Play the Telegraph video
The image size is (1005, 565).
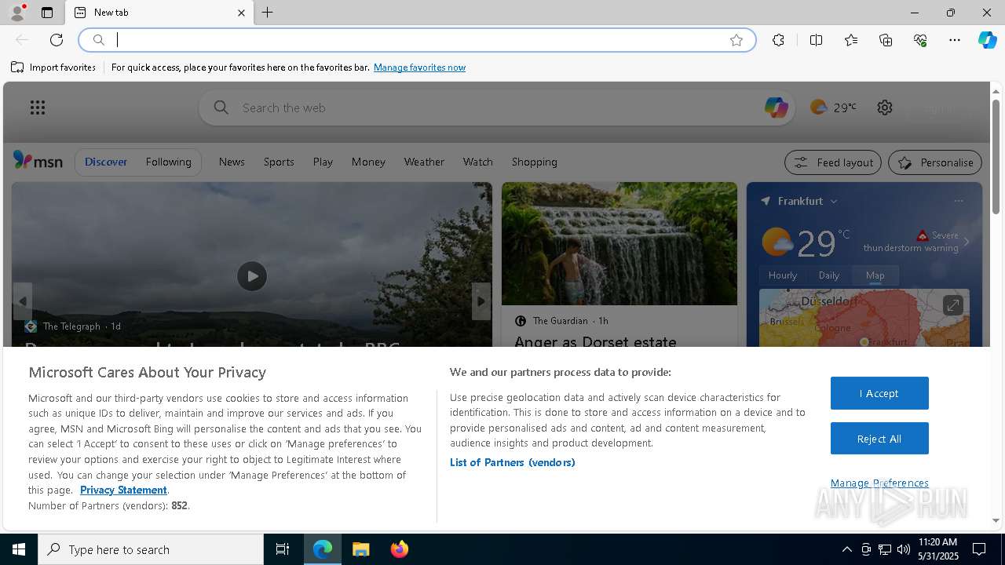click(252, 276)
